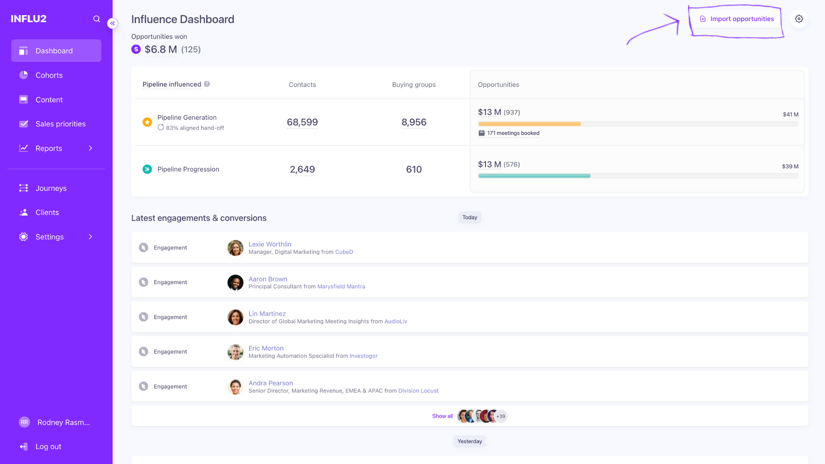Click the Import opportunities button

[x=736, y=19]
